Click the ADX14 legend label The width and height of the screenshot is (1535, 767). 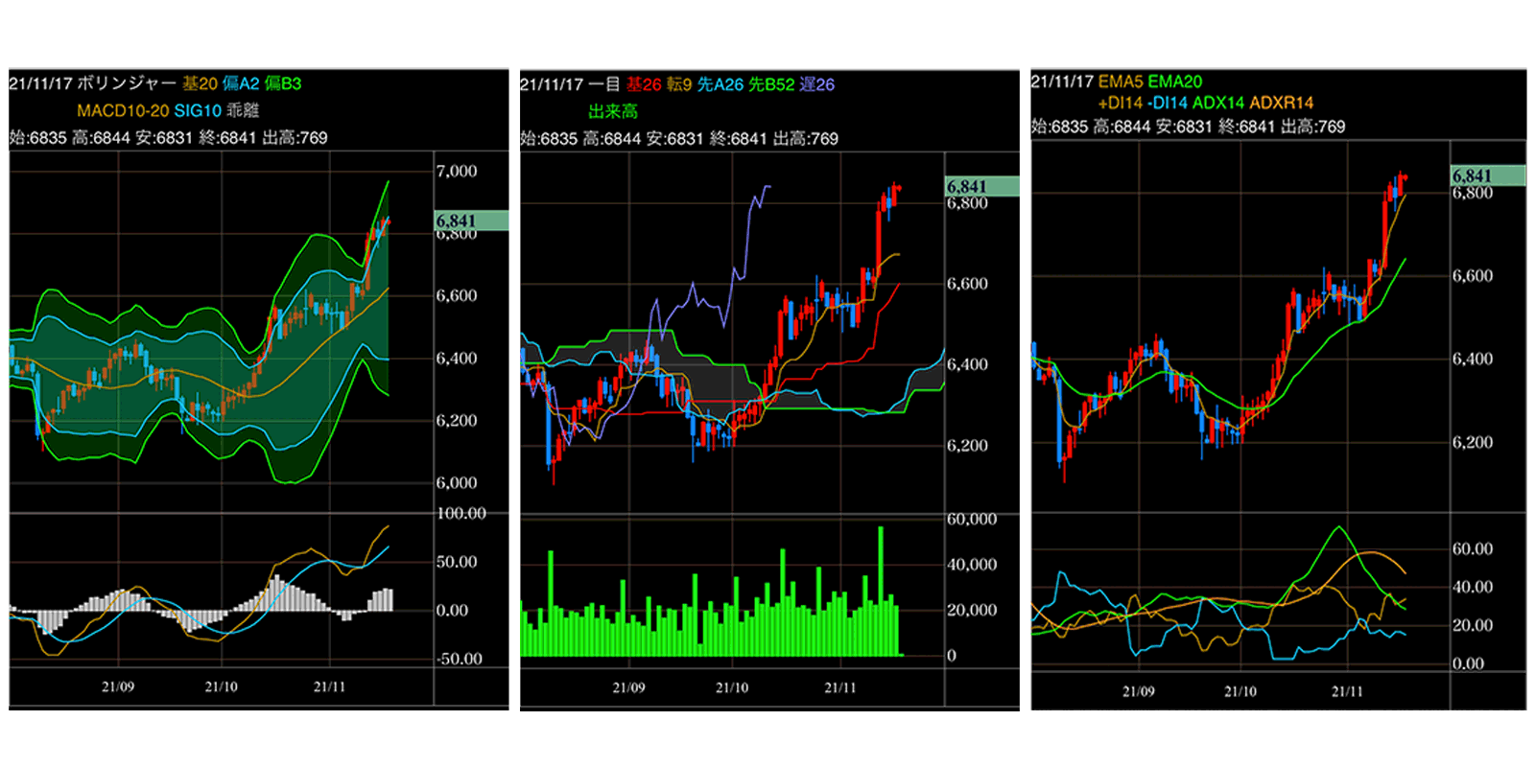[1218, 103]
